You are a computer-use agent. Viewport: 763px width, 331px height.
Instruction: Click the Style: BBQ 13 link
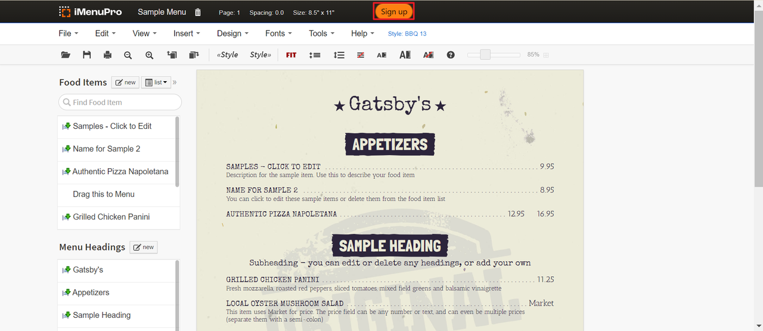[407, 34]
